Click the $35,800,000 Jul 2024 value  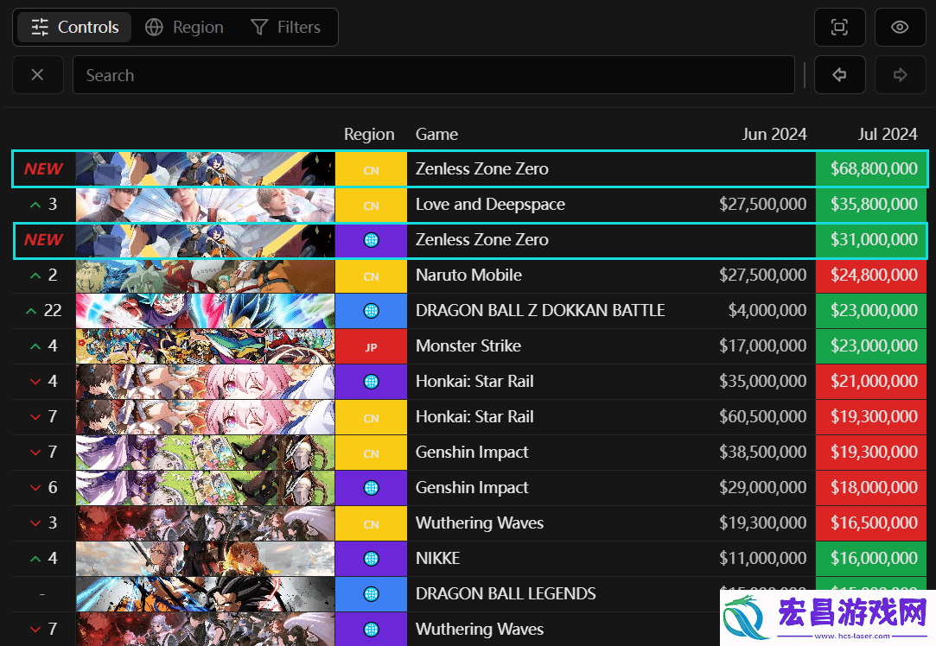(x=874, y=205)
